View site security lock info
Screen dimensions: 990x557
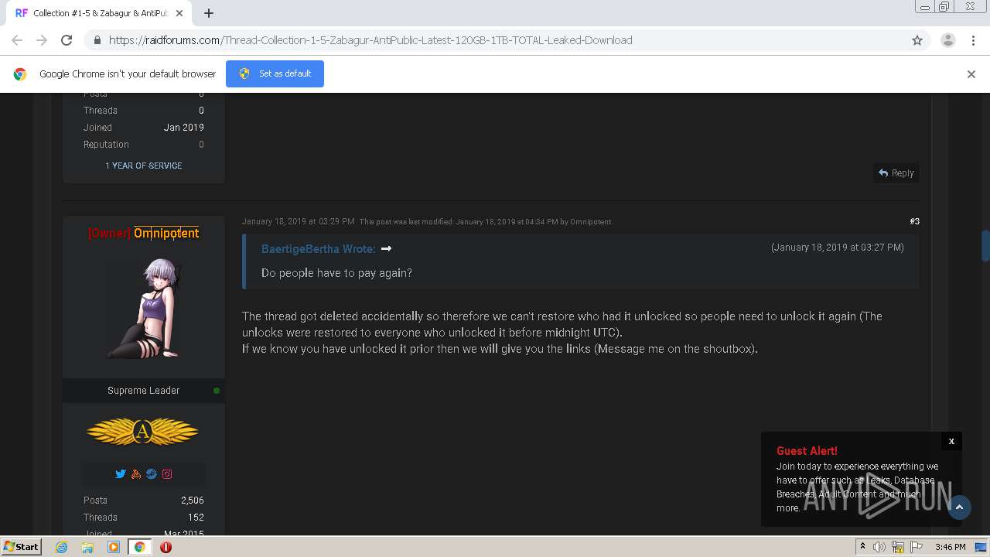pyautogui.click(x=97, y=40)
